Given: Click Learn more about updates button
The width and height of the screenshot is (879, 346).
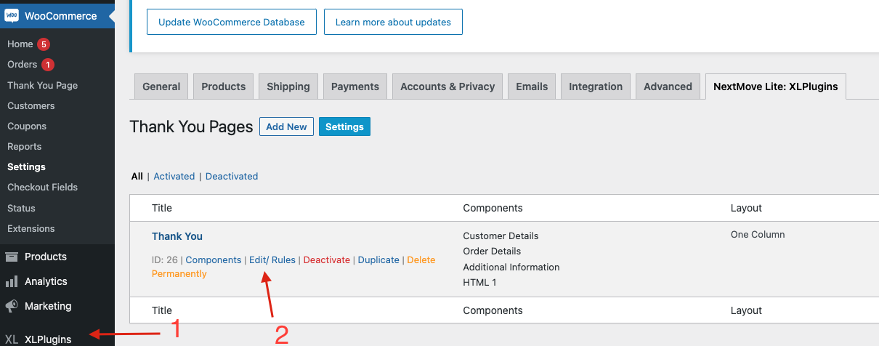Looking at the screenshot, I should [x=393, y=22].
